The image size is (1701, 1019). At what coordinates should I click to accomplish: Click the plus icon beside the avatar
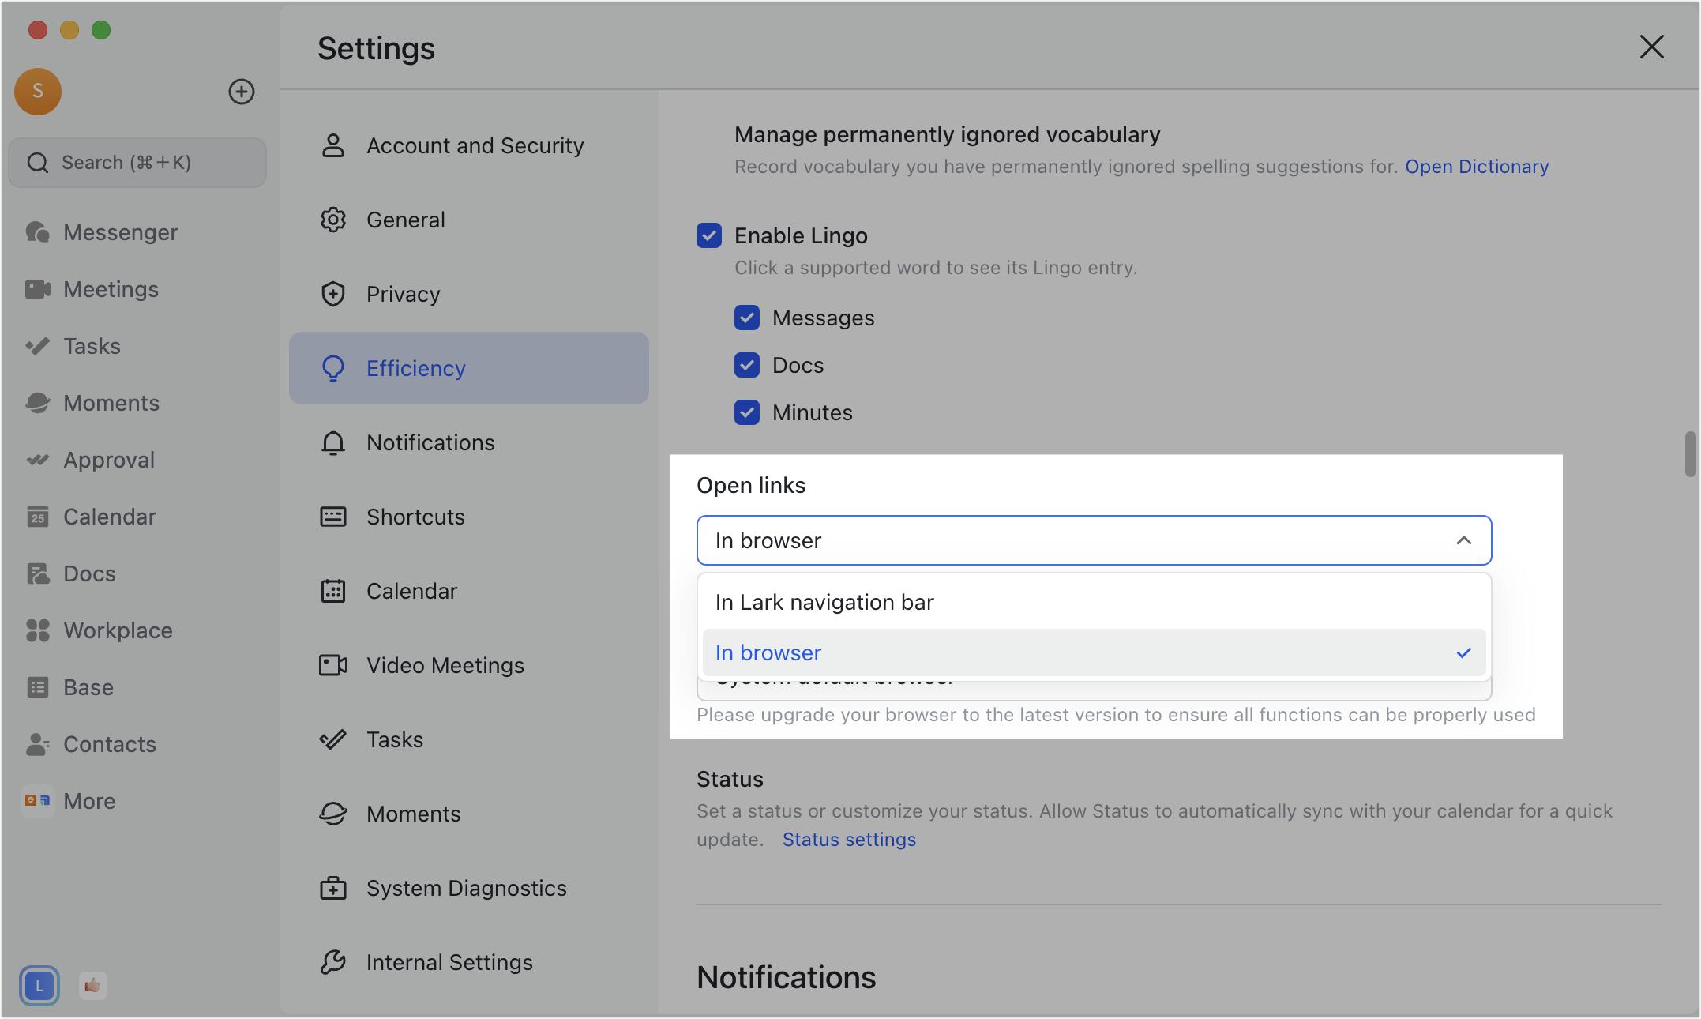coord(241,92)
